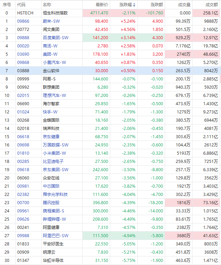Click the 代码 column header
The image size is (221, 265).
(x=21, y=5)
